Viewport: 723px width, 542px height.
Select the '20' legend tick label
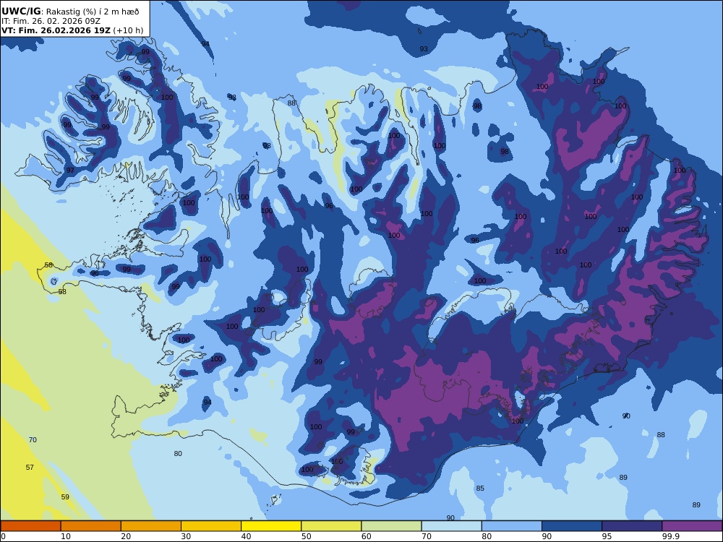click(x=126, y=536)
